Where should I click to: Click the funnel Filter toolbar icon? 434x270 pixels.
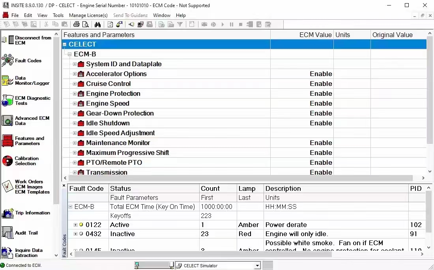(x=180, y=24)
